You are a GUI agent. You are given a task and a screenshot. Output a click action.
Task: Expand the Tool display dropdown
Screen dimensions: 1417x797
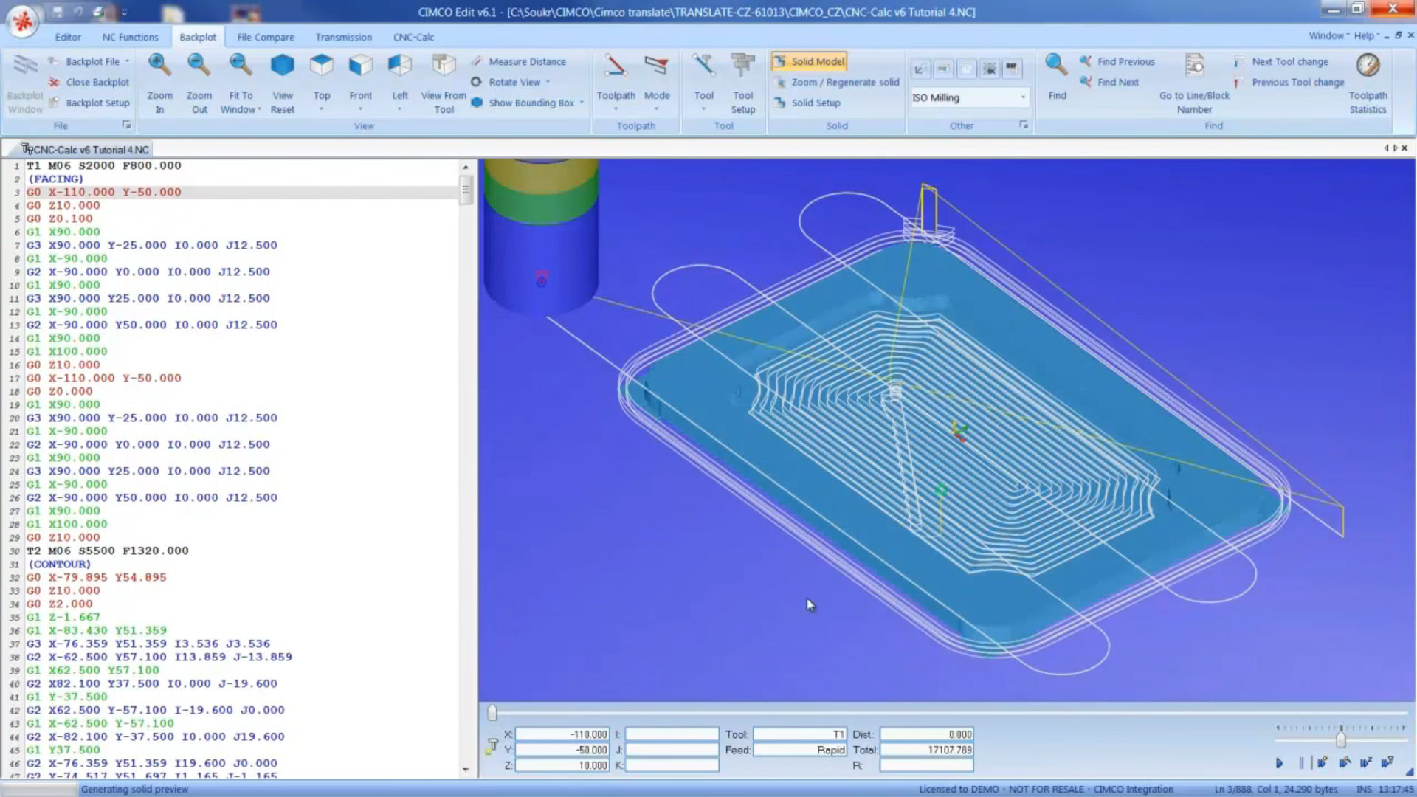point(703,109)
